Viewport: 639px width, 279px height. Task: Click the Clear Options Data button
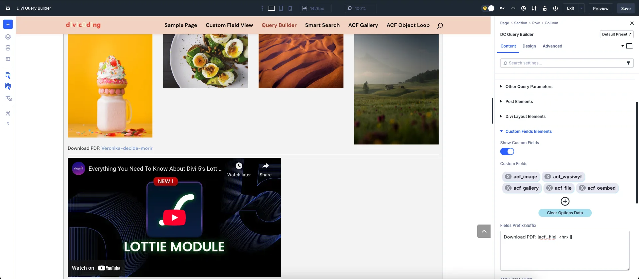coord(565,213)
